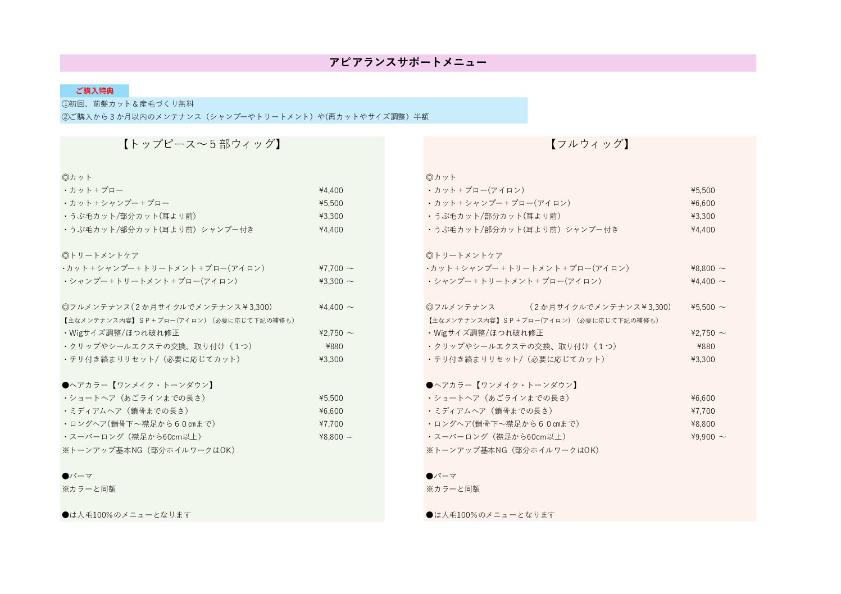This screenshot has height=594, width=841.
Task: Select the "¥9,900 ～" price
Action: point(708,437)
